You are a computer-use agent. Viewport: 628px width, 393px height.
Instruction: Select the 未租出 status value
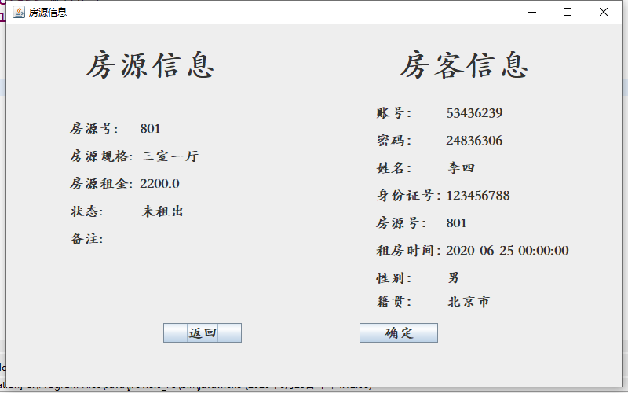(x=162, y=211)
